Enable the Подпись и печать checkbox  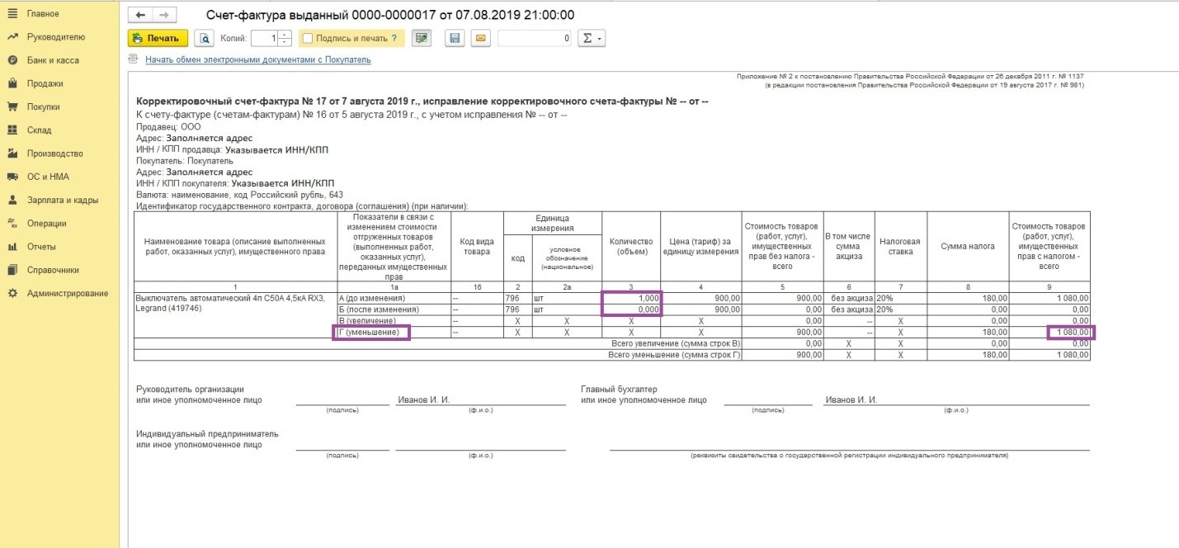click(x=308, y=38)
